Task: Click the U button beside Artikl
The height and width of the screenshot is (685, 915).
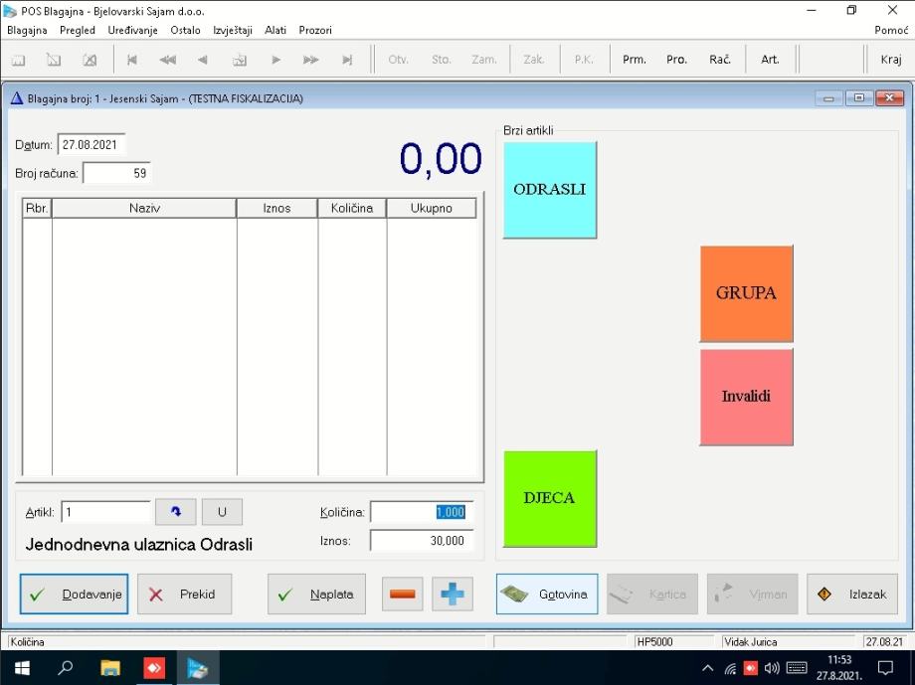Action: tap(222, 512)
